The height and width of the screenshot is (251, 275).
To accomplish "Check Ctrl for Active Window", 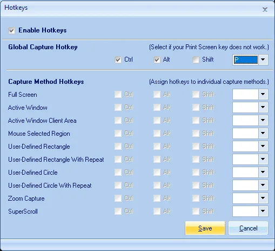I will [118, 107].
